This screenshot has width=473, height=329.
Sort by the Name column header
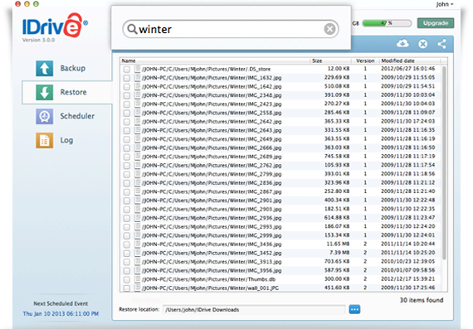coord(215,60)
